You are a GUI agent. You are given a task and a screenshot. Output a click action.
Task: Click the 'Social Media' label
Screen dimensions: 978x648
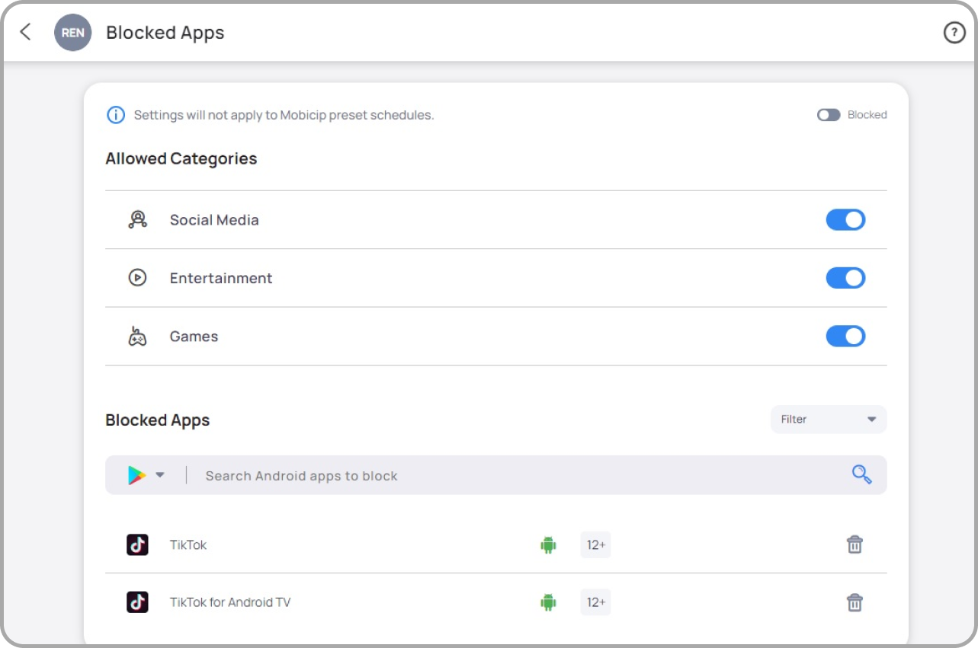coord(214,220)
